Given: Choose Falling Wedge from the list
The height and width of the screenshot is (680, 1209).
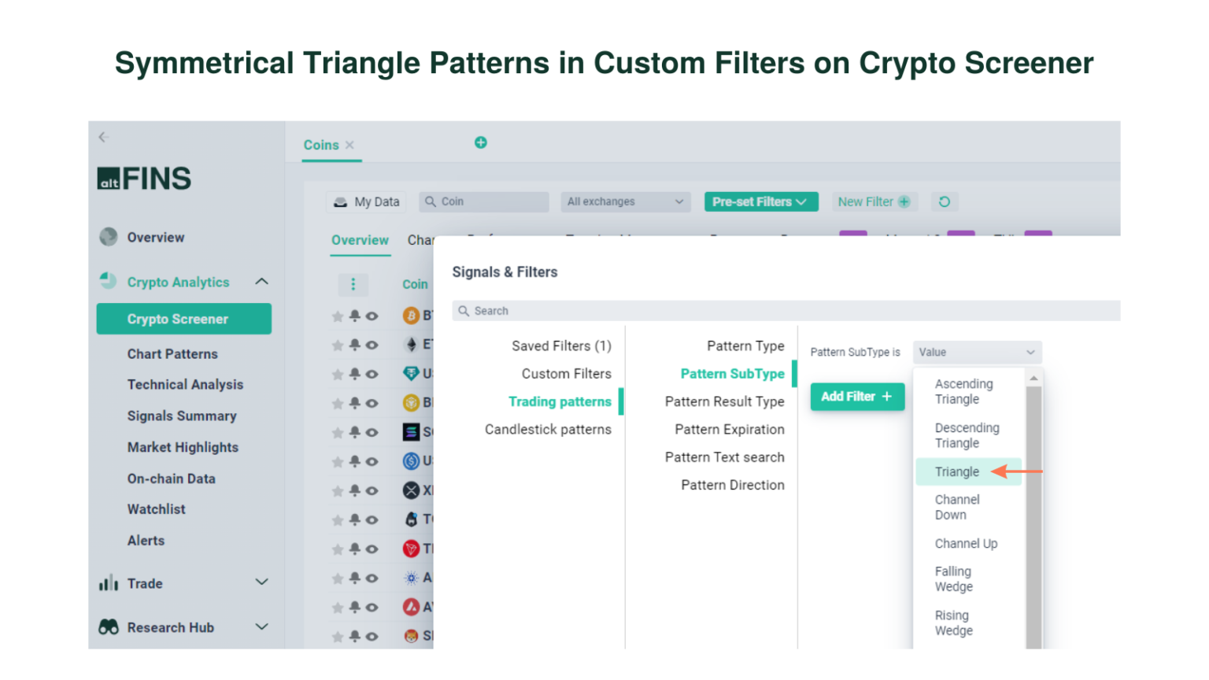Looking at the screenshot, I should (x=953, y=579).
